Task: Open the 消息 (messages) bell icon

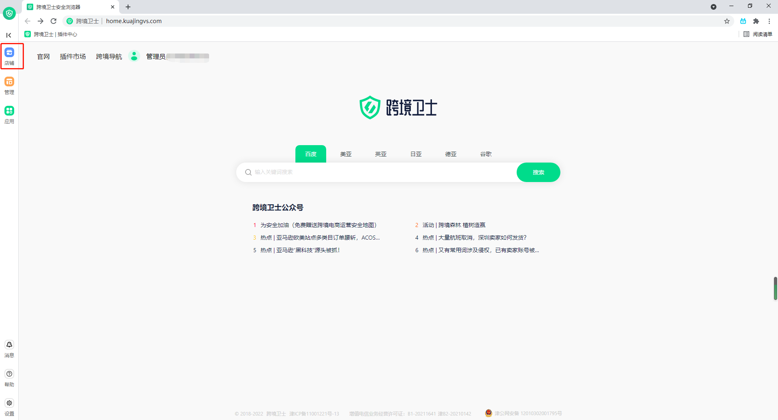Action: pos(9,345)
